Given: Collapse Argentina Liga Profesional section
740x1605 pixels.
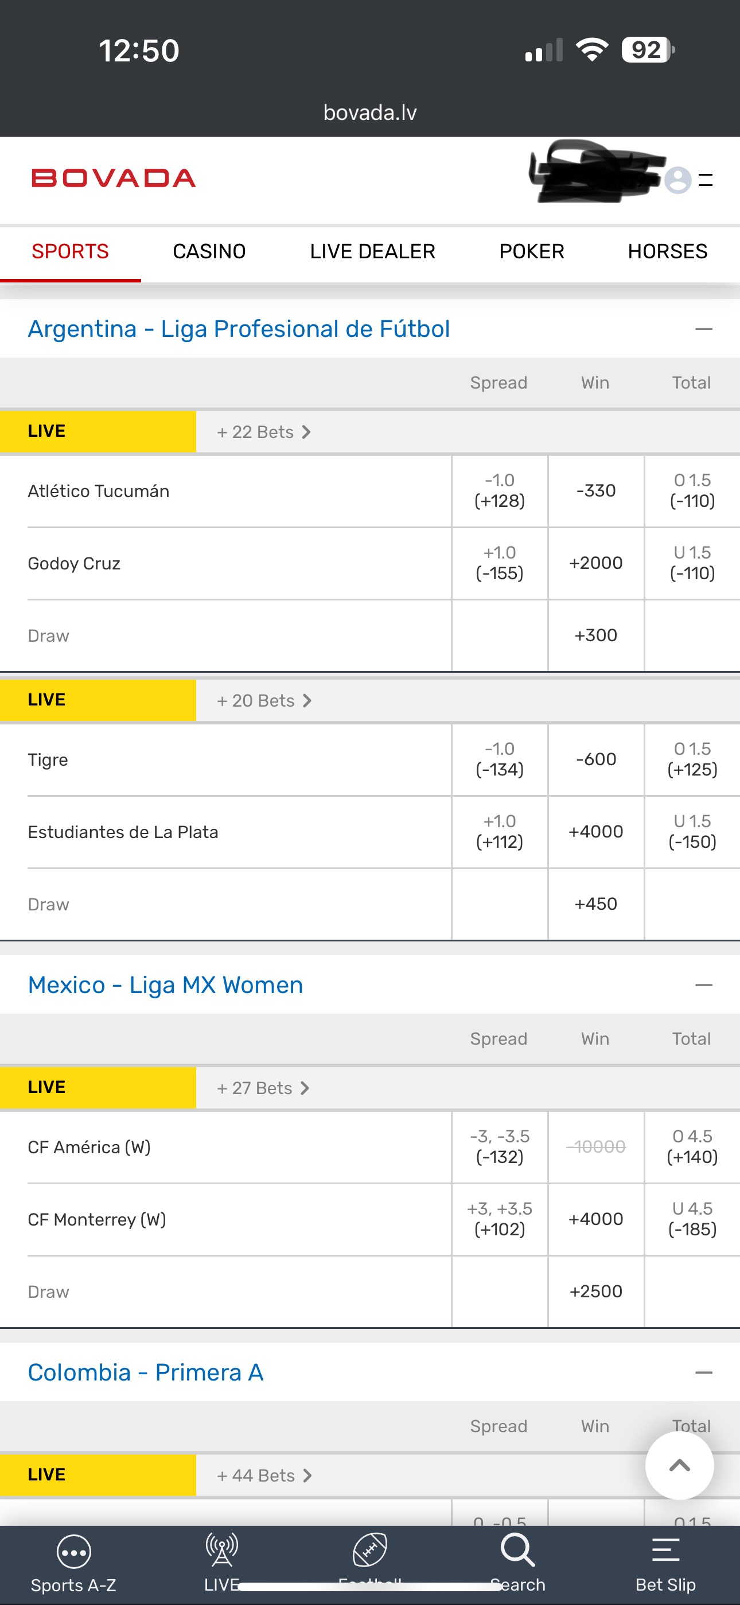Looking at the screenshot, I should pyautogui.click(x=704, y=329).
